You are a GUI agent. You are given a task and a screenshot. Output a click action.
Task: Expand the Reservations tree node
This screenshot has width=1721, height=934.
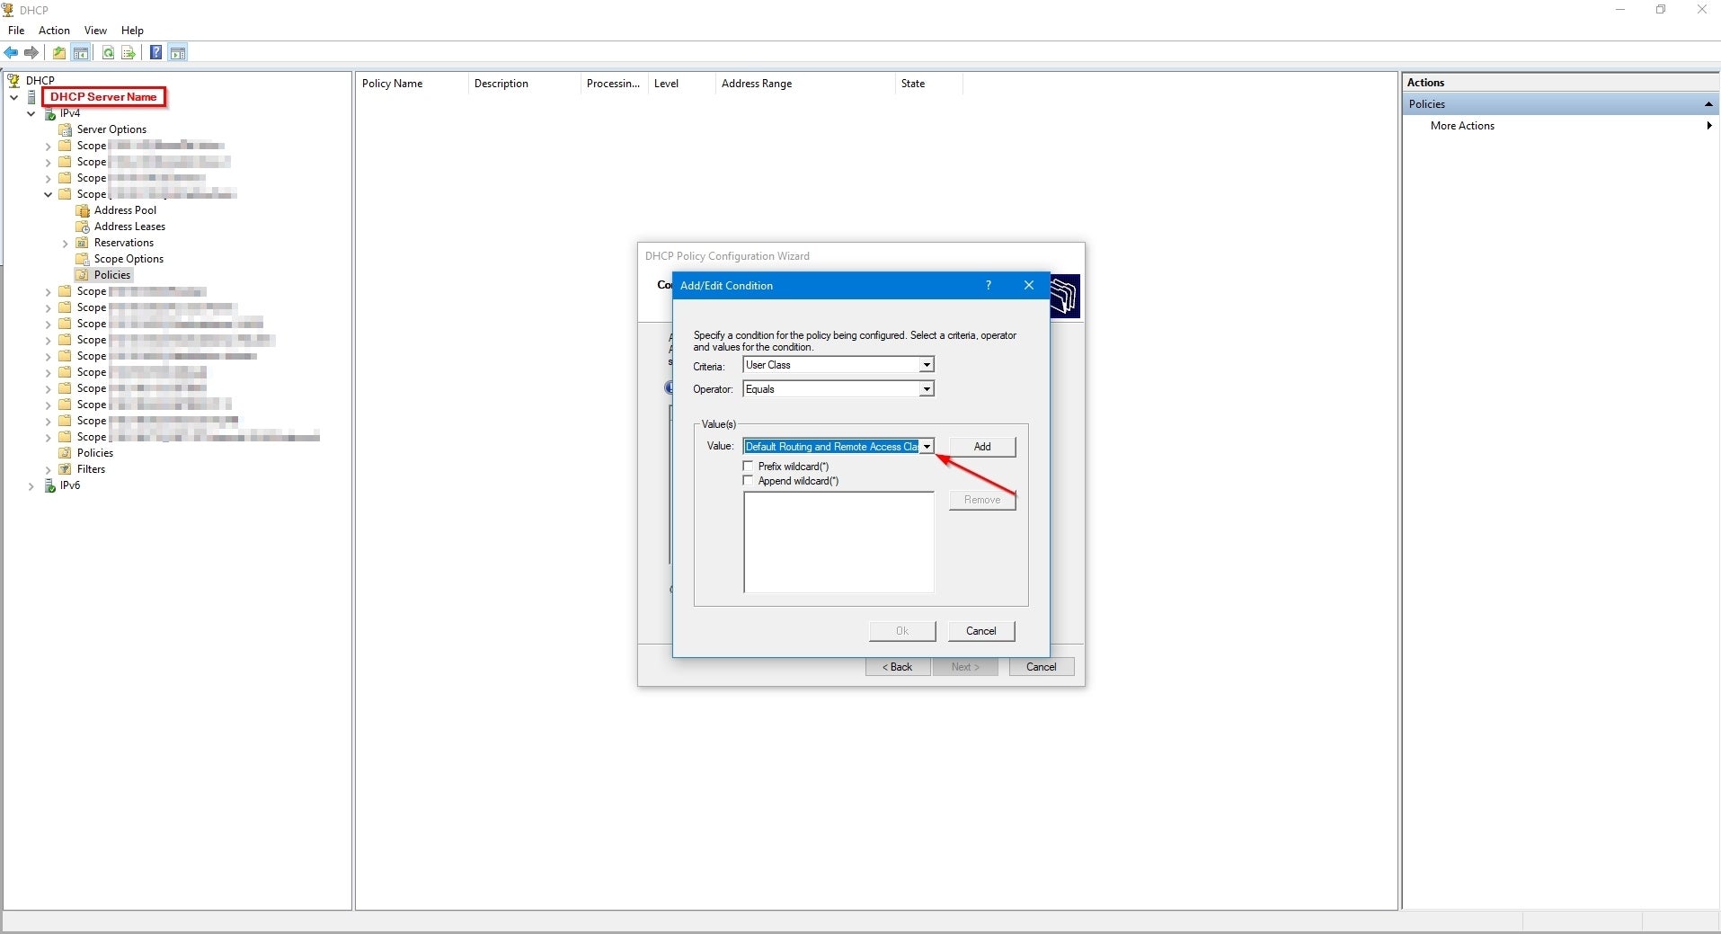tap(66, 244)
